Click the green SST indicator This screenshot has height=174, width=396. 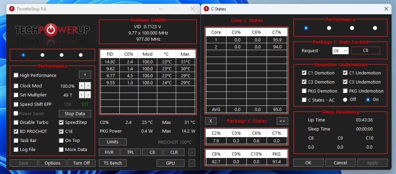click(x=85, y=104)
